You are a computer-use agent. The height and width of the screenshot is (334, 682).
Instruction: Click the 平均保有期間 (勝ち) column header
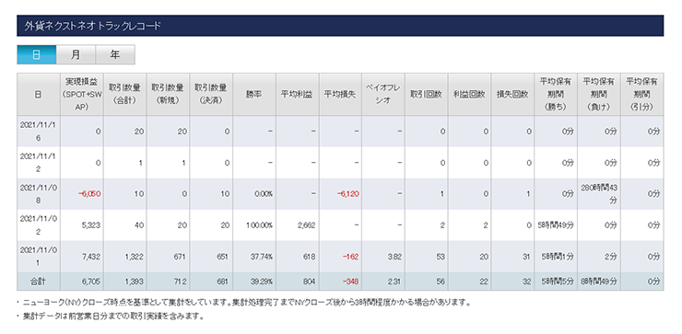point(556,94)
